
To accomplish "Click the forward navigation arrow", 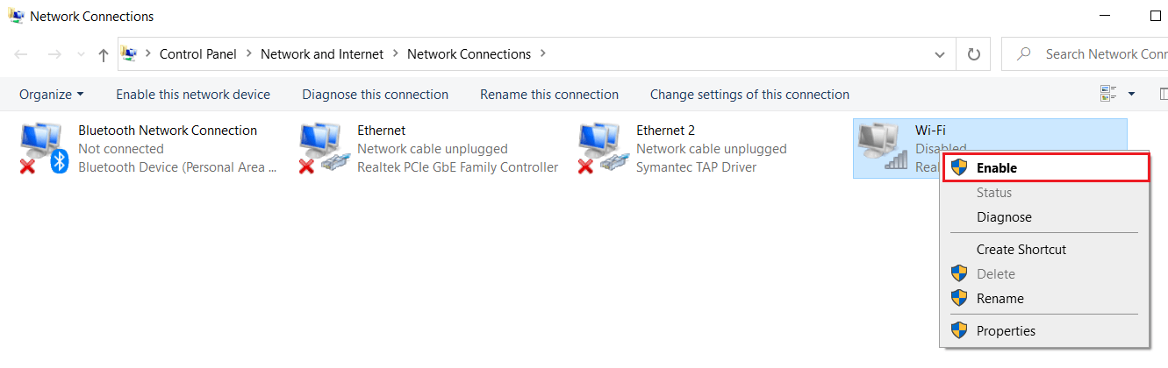I will tap(54, 54).
